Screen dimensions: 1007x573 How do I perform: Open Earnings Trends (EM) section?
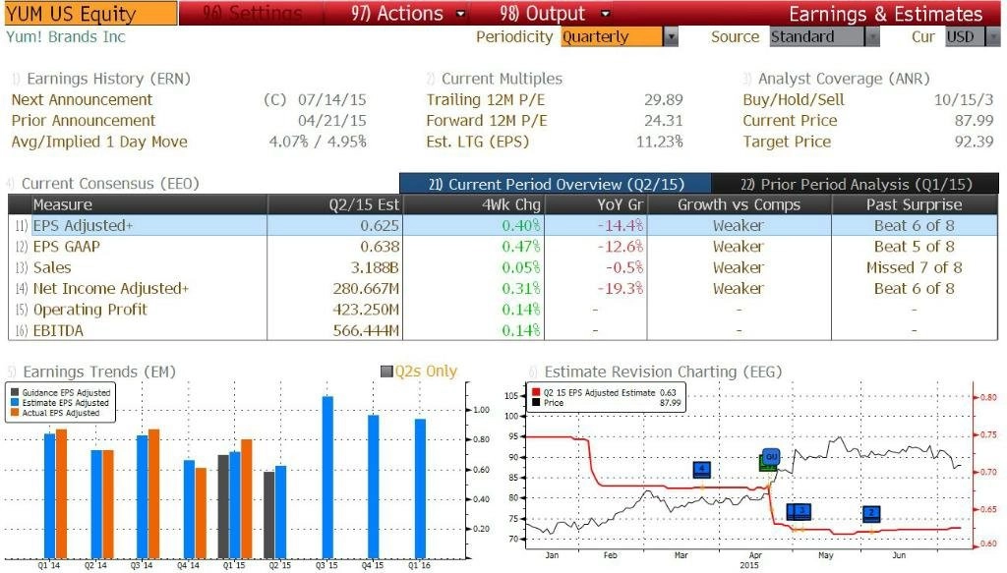(91, 372)
